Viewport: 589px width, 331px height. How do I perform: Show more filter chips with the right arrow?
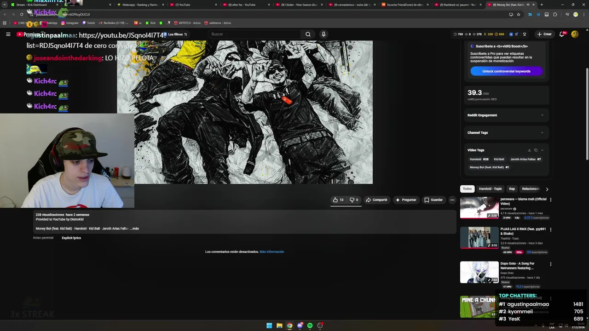(x=547, y=189)
